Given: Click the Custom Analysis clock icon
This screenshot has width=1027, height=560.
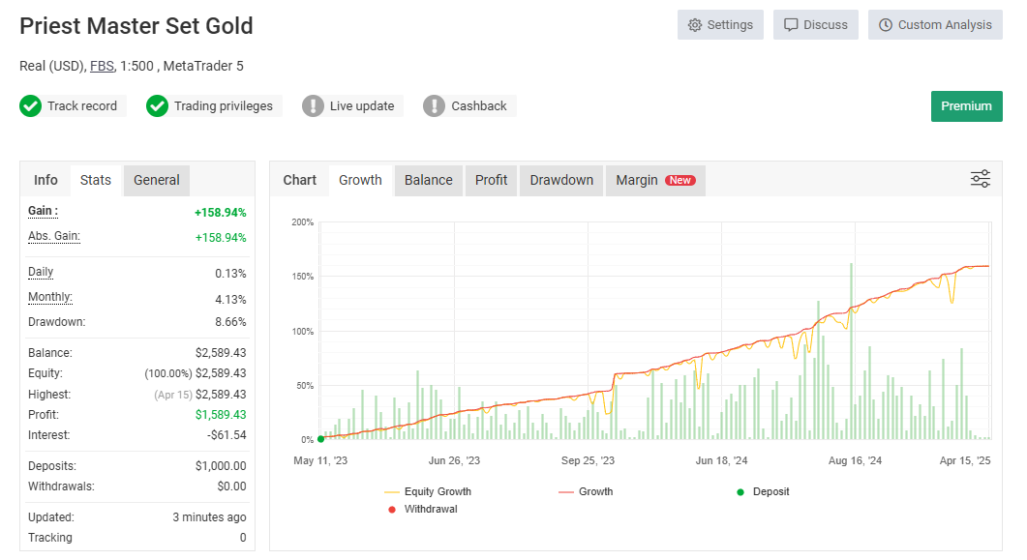Looking at the screenshot, I should click(886, 25).
